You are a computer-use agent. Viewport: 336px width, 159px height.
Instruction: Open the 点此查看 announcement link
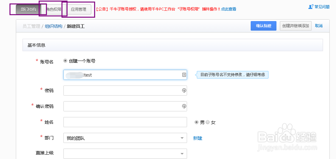[228, 9]
